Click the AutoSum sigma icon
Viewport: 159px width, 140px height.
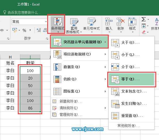tap(143, 19)
